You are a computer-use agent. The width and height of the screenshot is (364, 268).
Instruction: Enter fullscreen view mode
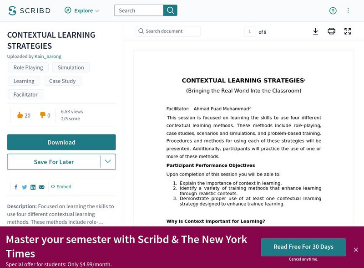[348, 31]
